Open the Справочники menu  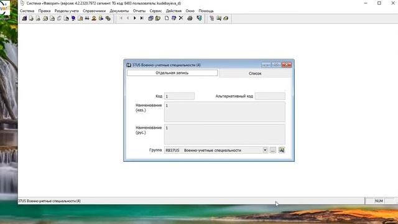pos(94,11)
